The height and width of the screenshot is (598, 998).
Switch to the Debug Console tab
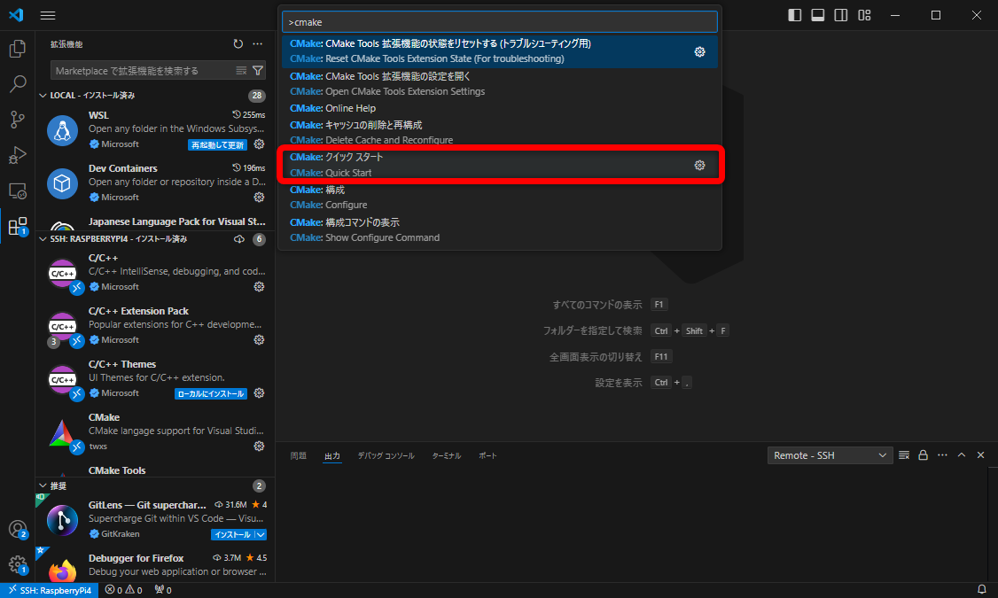pyautogui.click(x=386, y=455)
